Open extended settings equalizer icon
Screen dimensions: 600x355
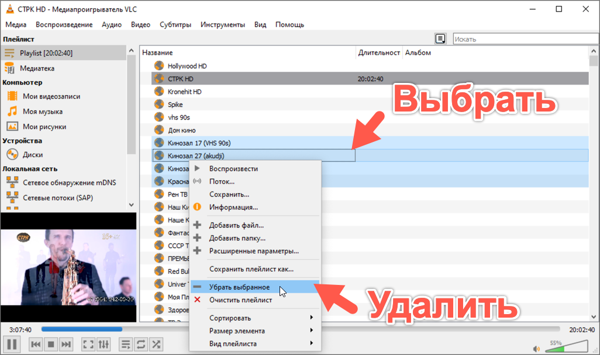click(104, 344)
